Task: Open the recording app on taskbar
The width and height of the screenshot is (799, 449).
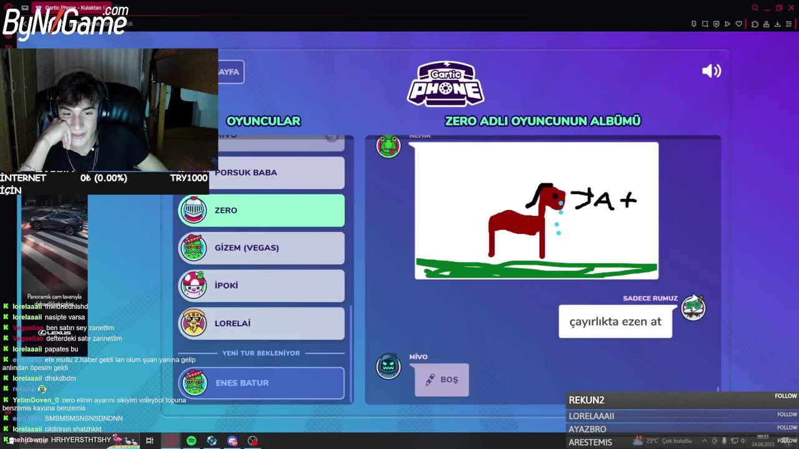Action: pyautogui.click(x=253, y=441)
